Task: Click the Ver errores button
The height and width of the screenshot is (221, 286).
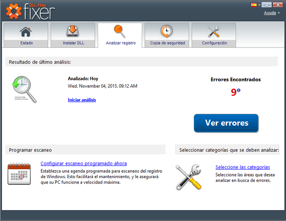Action: 226,123
